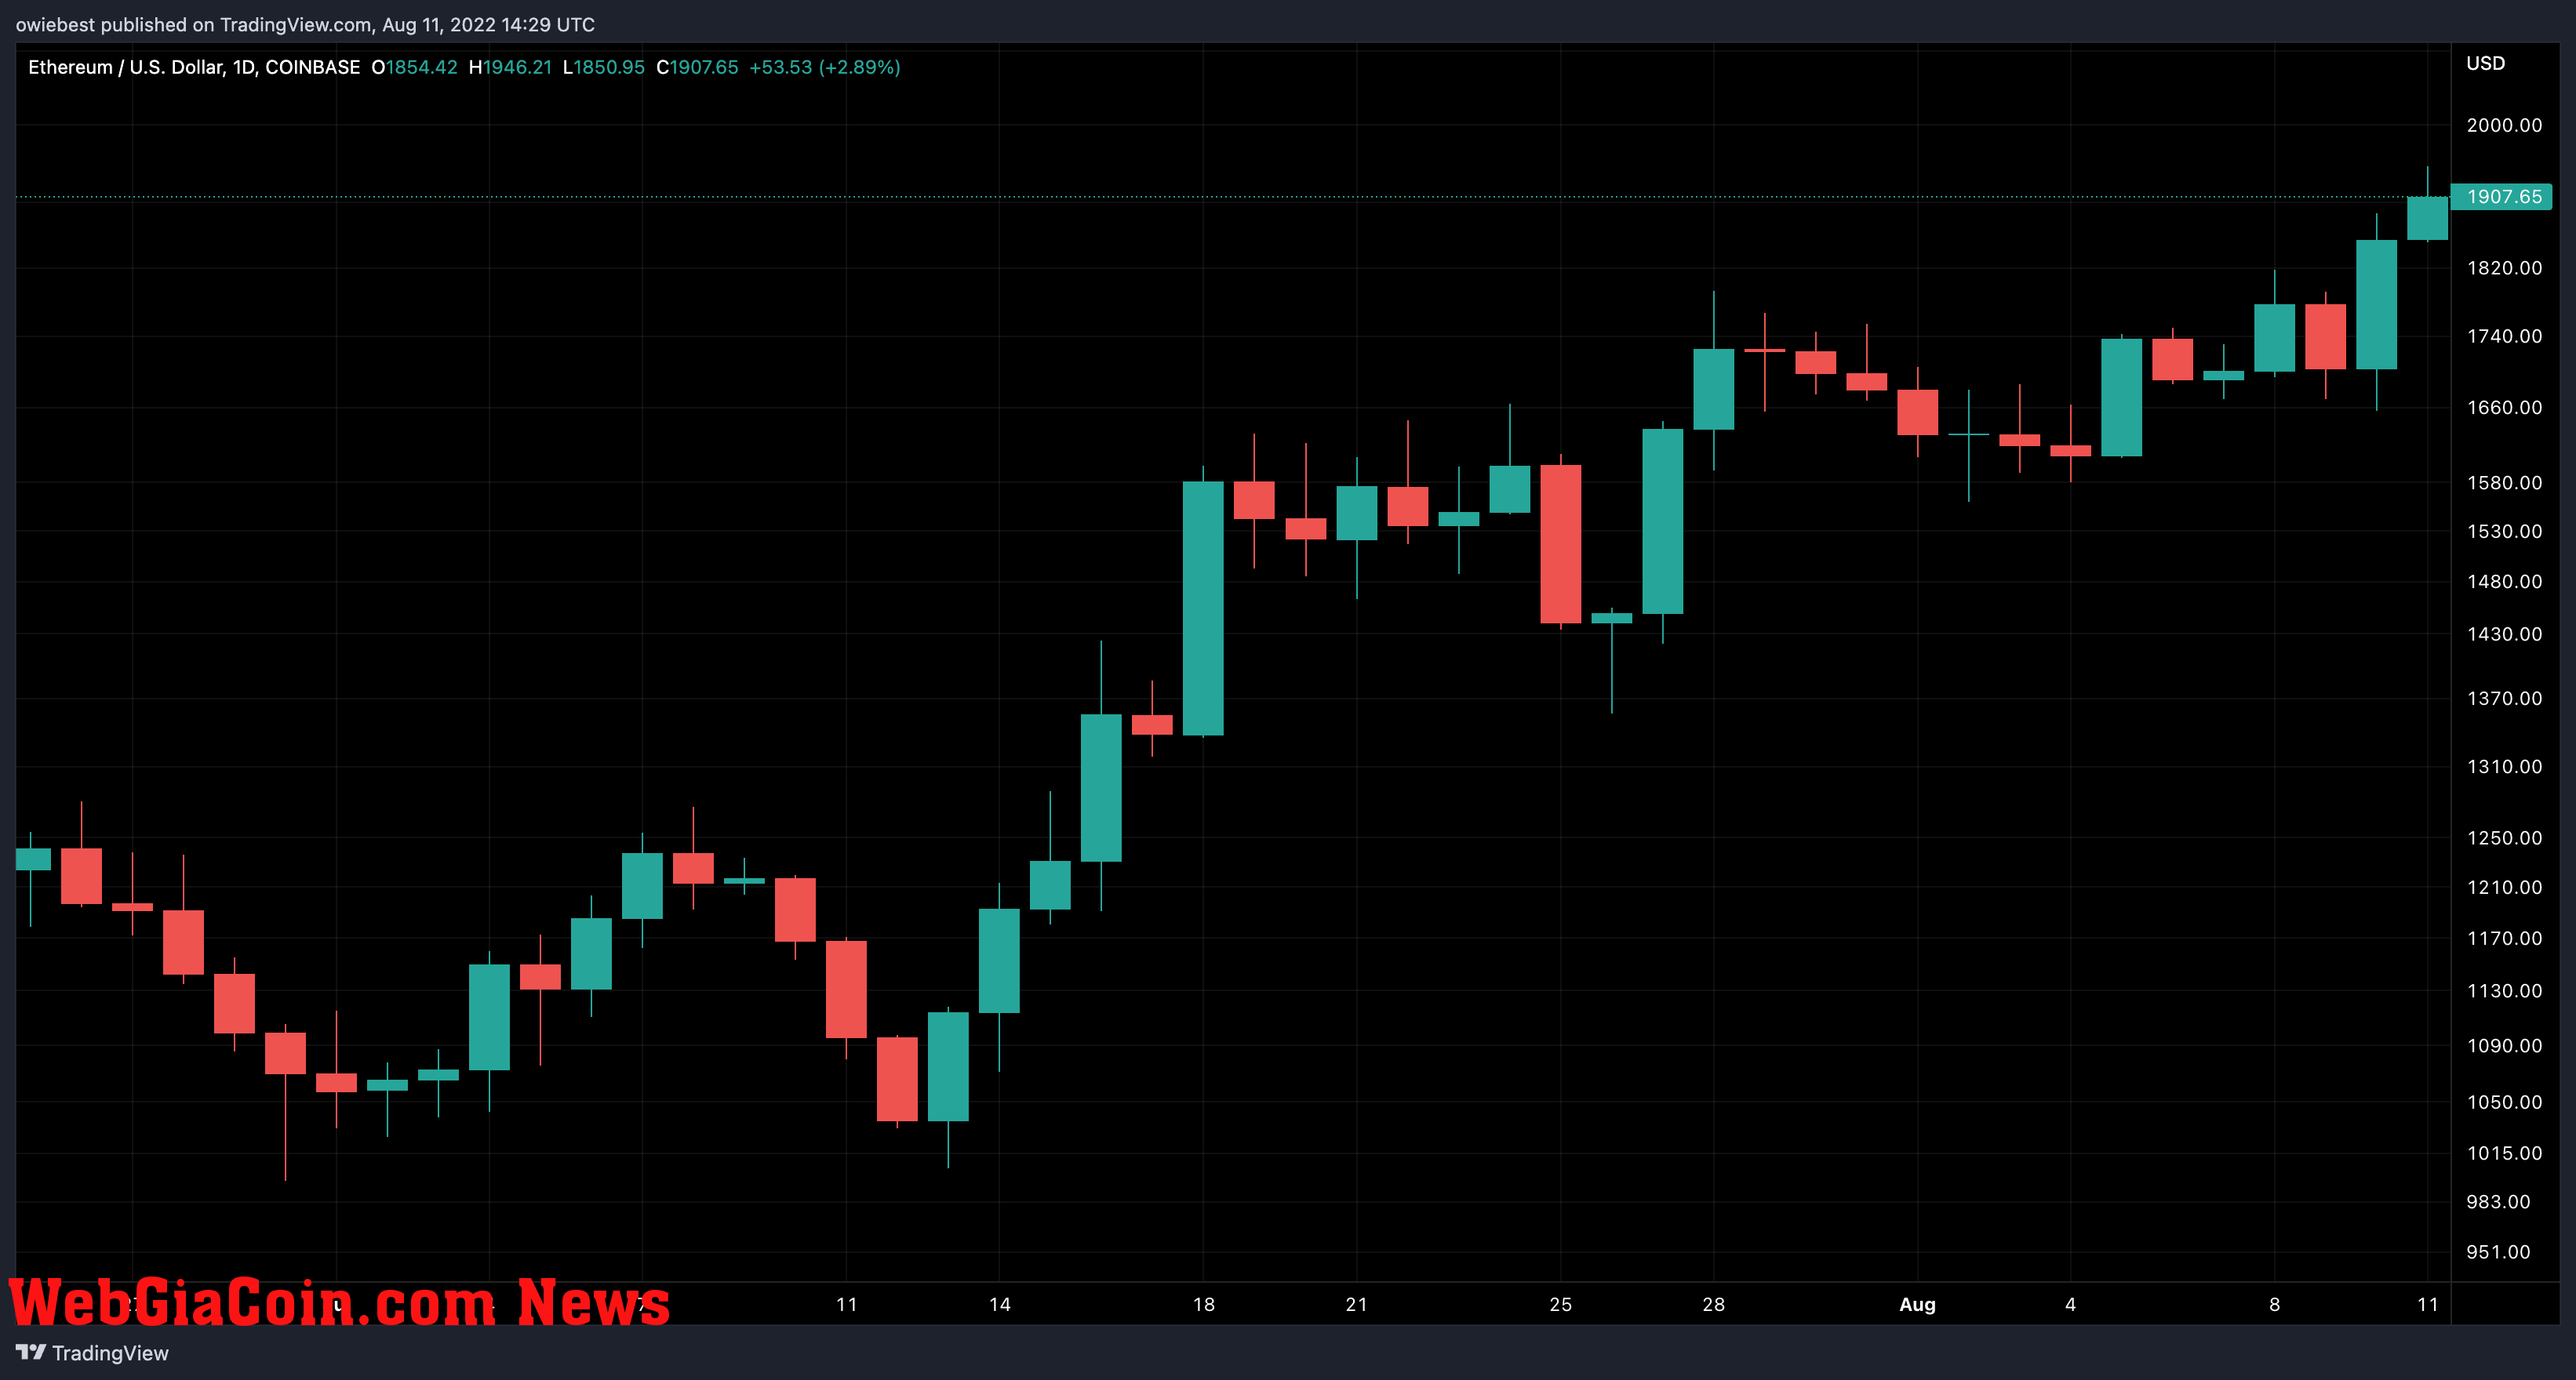
Task: Click the 983.00 price axis label
Action: coord(2498,1202)
